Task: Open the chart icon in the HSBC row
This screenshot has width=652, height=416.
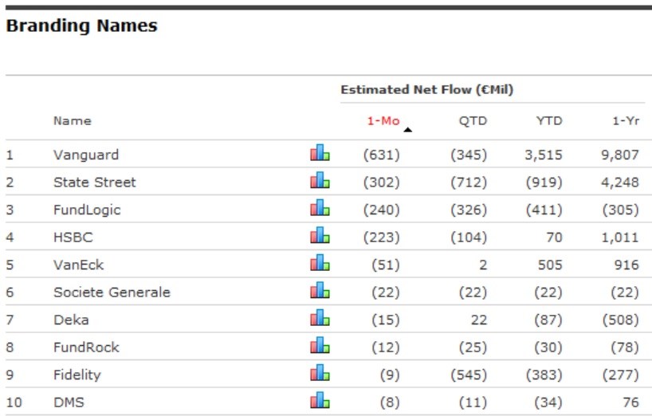Action: pos(320,236)
